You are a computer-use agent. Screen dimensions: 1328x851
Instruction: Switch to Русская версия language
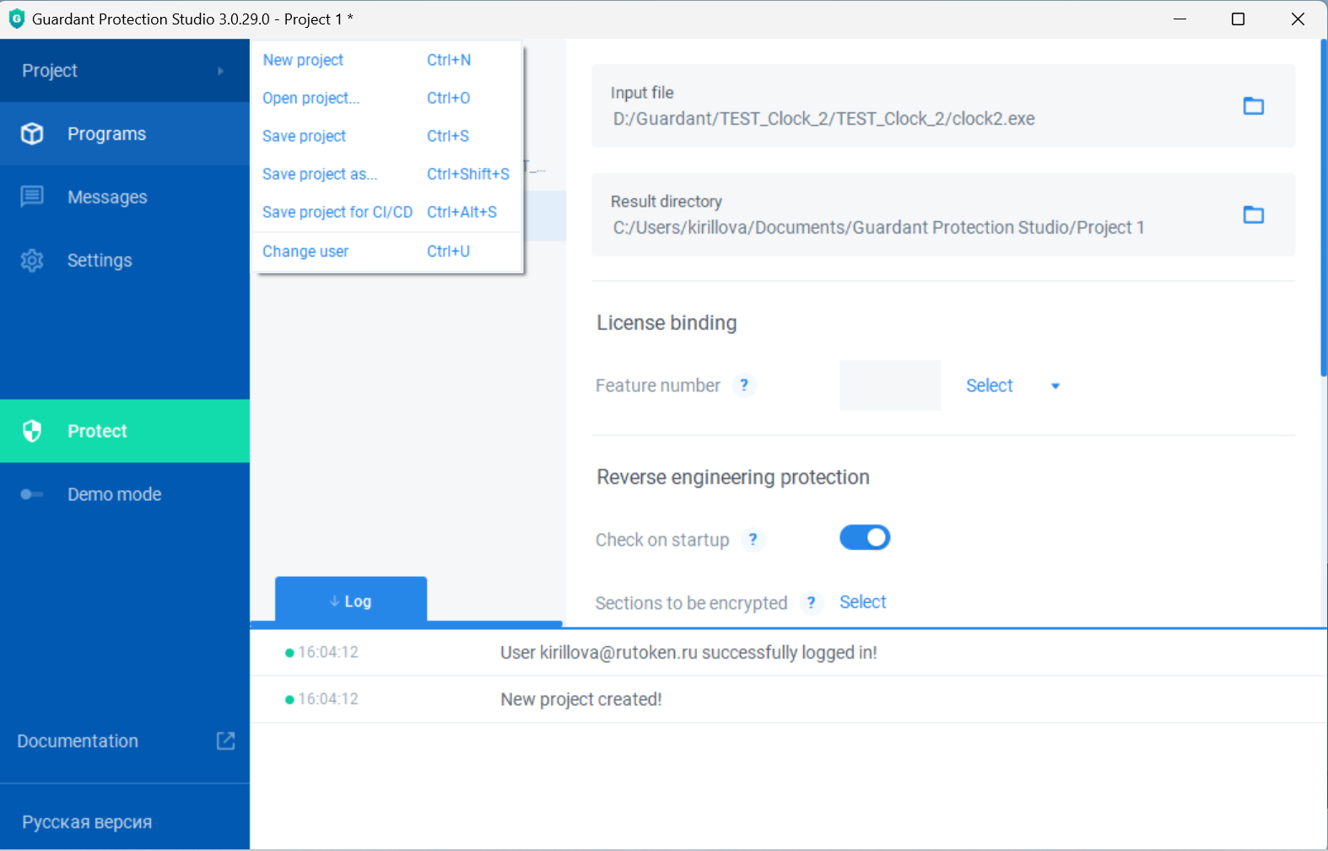coord(87,822)
